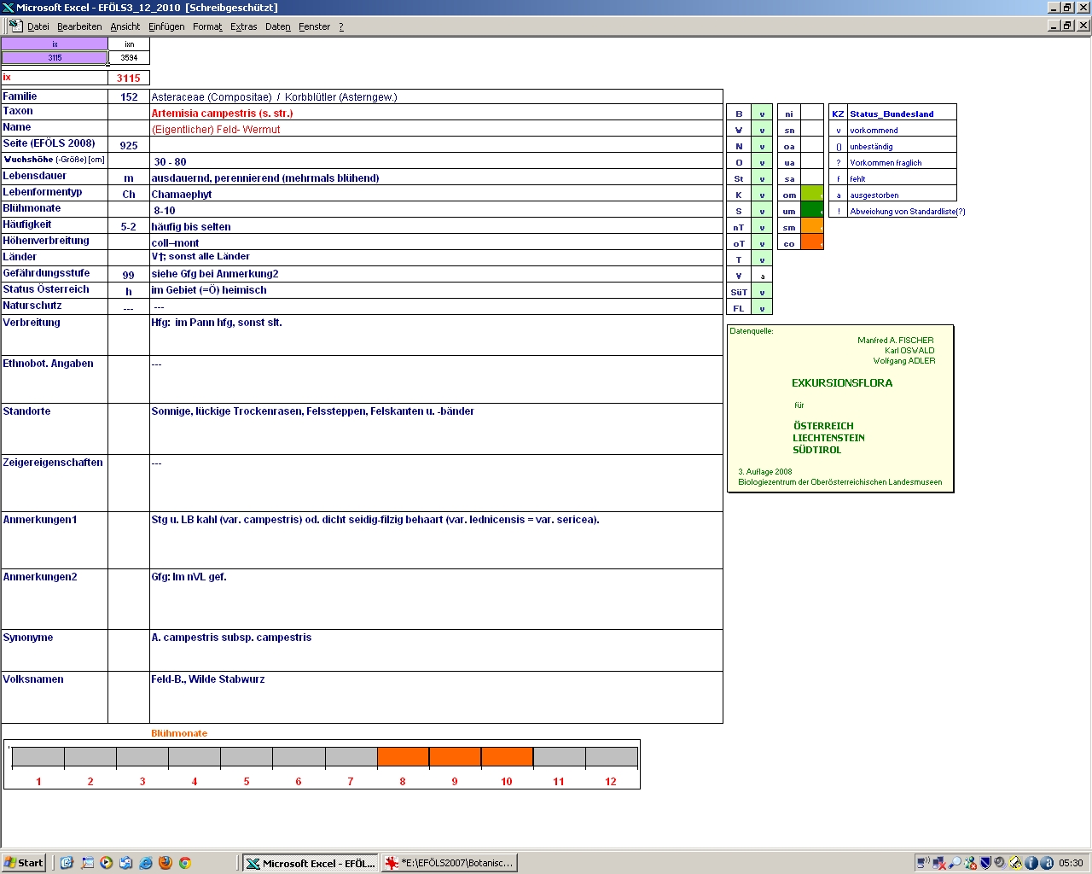Screen dimensions: 1092x874
Task: Select the dark green um swatch cell
Action: (x=812, y=211)
